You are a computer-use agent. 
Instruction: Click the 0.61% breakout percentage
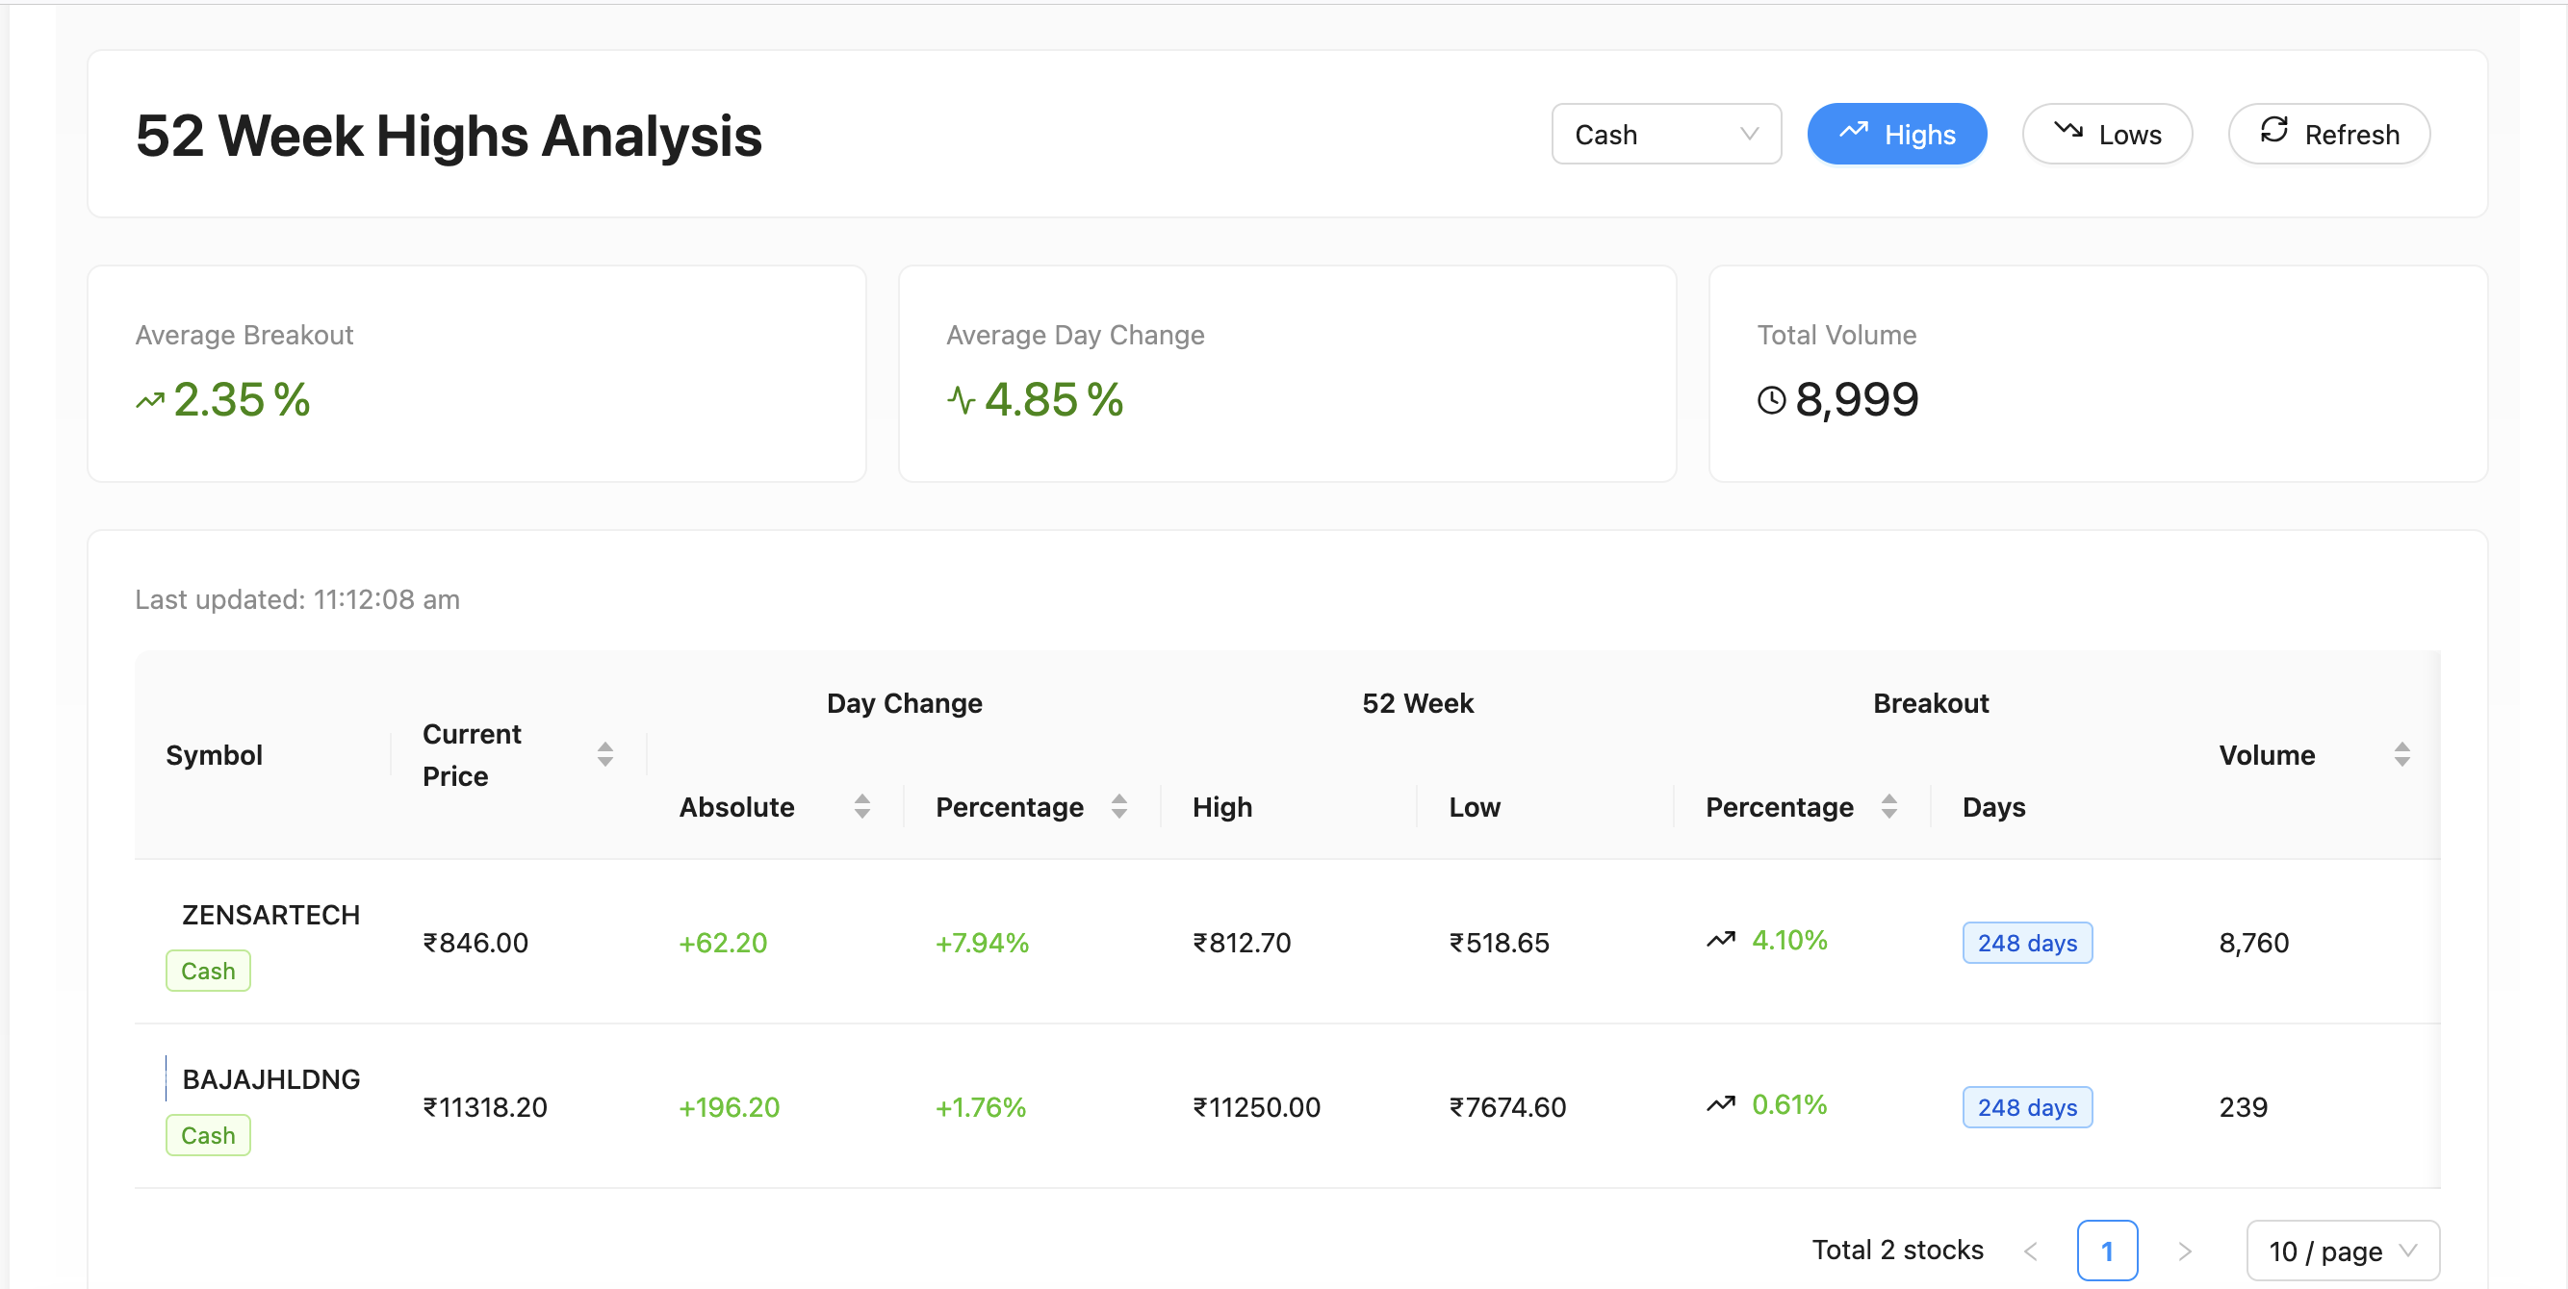1789,1103
